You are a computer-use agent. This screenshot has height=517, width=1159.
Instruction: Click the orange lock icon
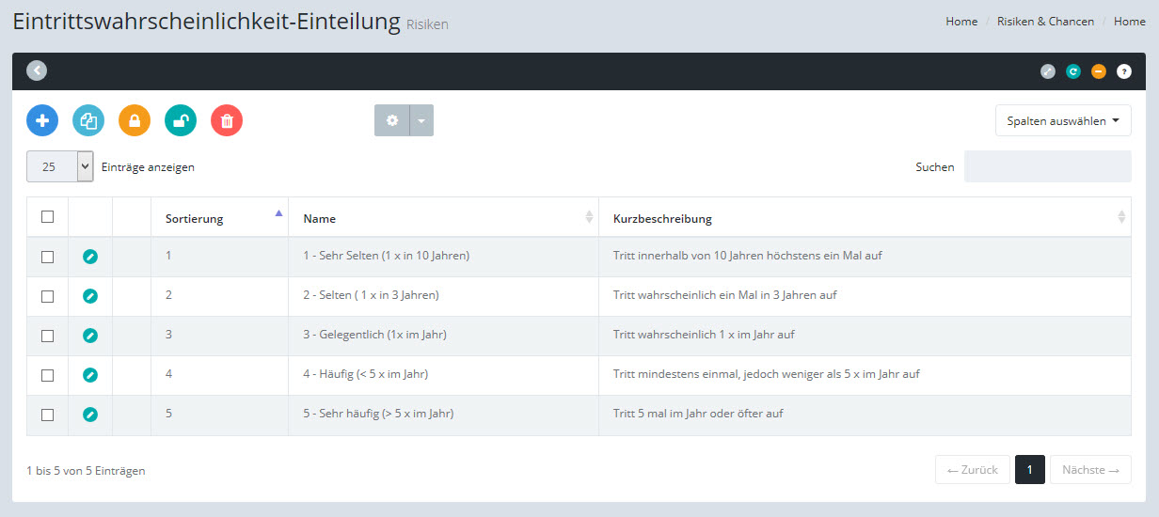coord(135,120)
